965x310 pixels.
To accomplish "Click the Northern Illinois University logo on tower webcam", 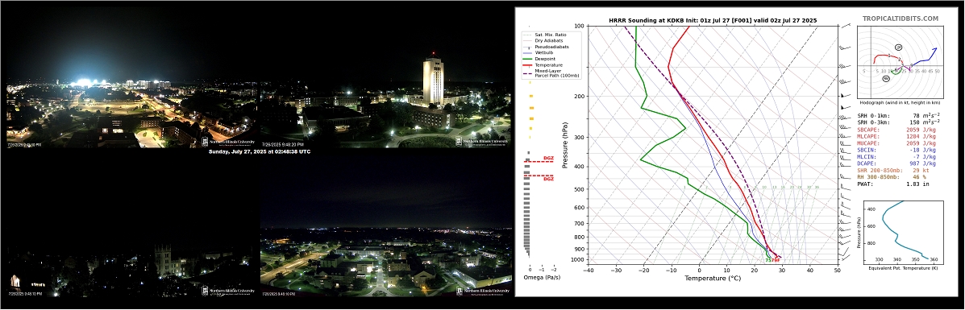I will coord(482,141).
